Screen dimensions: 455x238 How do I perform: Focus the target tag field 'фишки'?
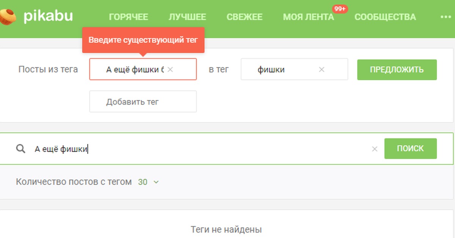294,69
